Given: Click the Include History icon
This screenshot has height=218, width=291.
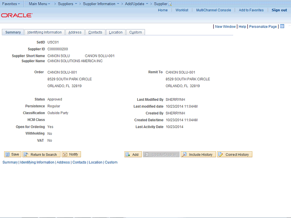Looking at the screenshot, I should 184,154.
